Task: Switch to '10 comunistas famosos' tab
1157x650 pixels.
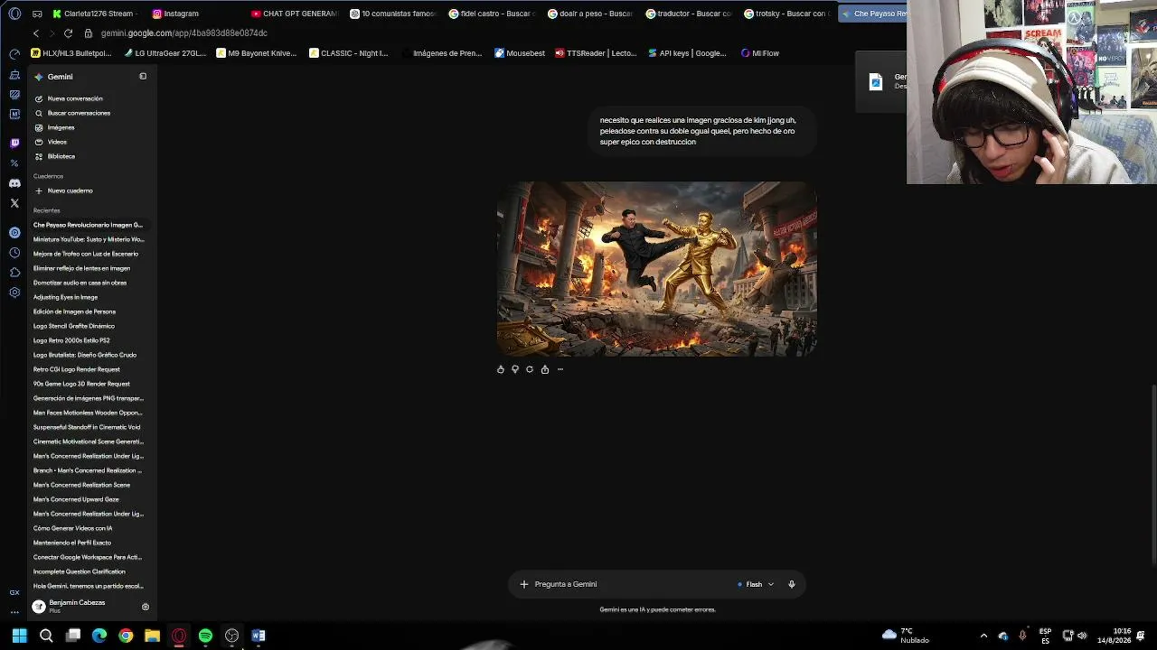Action: [392, 14]
